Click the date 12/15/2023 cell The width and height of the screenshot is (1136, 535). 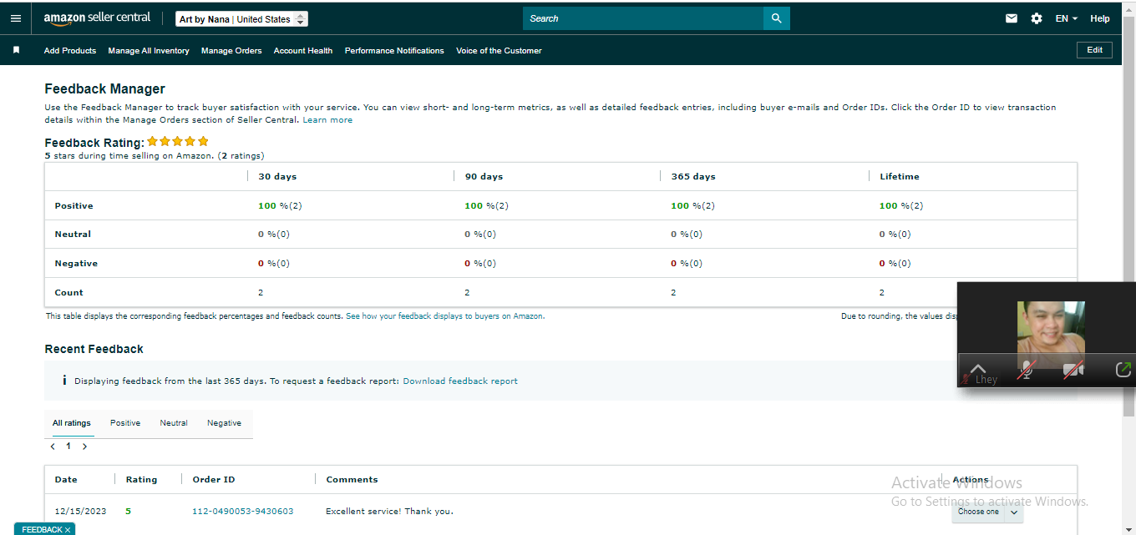[x=80, y=511]
